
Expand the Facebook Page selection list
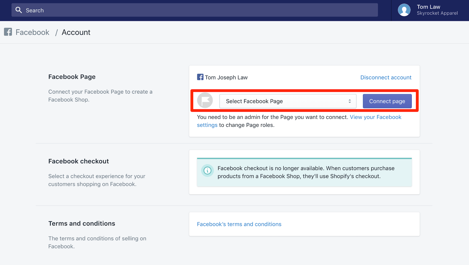[x=287, y=101]
